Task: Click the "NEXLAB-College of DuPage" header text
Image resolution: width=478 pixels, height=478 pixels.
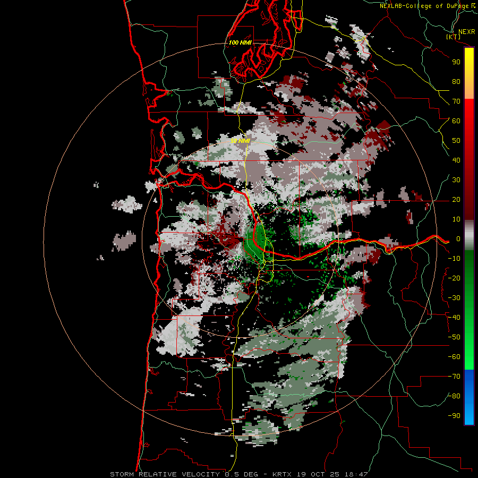Action: [424, 6]
